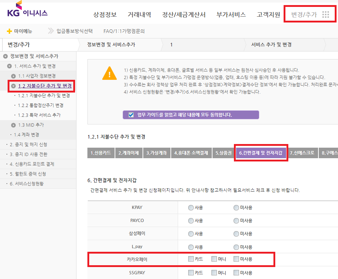Open 6. 서비스신청현황 item
Image resolution: width=338 pixels, height=279 pixels.
pyautogui.click(x=27, y=184)
